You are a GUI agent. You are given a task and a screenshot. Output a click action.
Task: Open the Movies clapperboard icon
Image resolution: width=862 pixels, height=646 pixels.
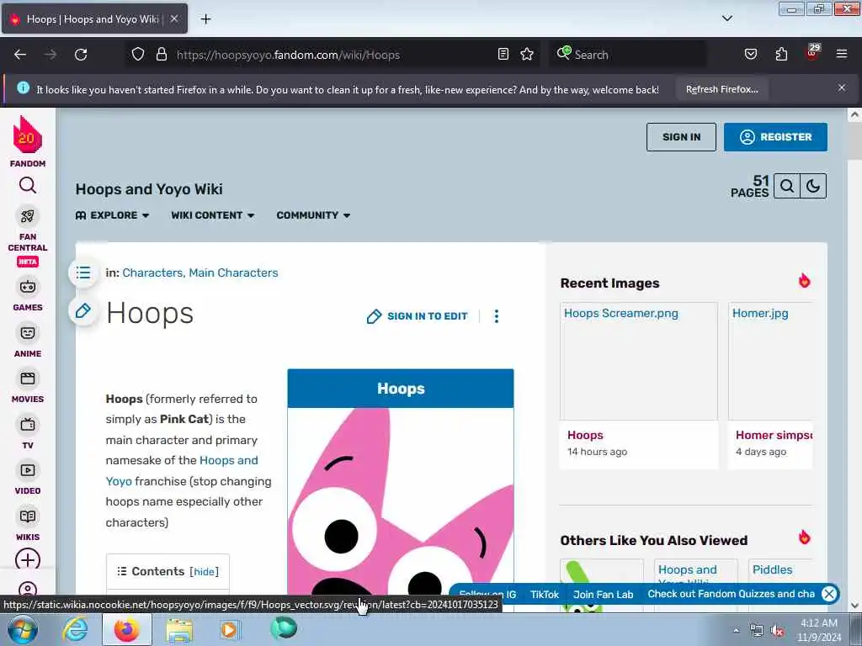28,379
